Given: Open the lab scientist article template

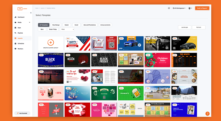Looking at the screenshot, I should (104, 77).
